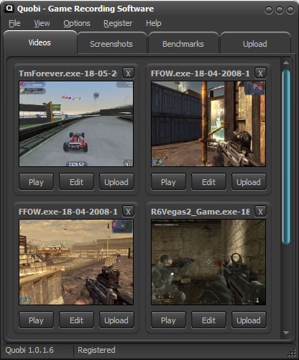Switch to the Upload tab
Viewport: 299px width, 360px height.
[x=255, y=44]
